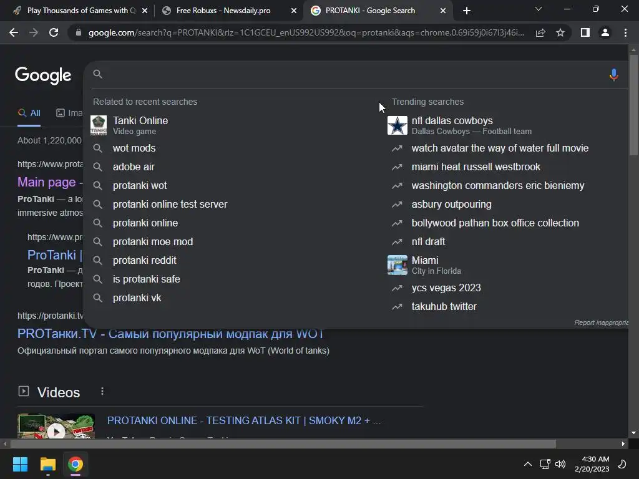Open Chrome three-dot menu
Image resolution: width=639 pixels, height=479 pixels.
pos(625,32)
